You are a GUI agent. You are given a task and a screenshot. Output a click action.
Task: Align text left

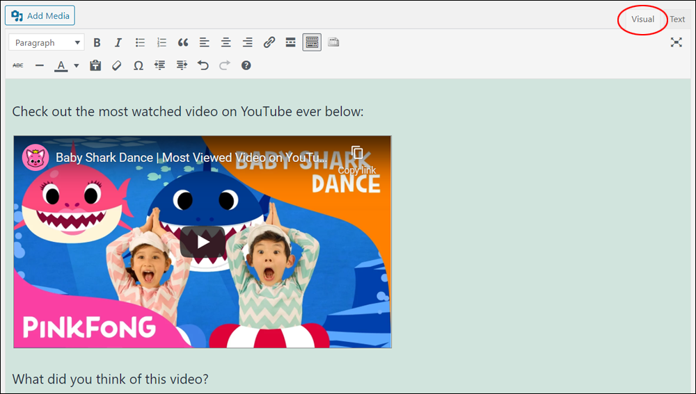point(204,42)
